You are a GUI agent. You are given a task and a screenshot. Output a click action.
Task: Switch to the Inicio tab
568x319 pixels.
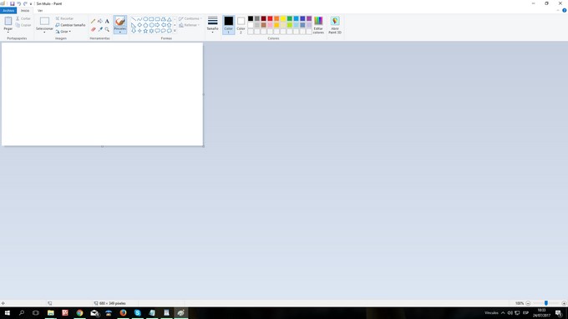pyautogui.click(x=25, y=11)
